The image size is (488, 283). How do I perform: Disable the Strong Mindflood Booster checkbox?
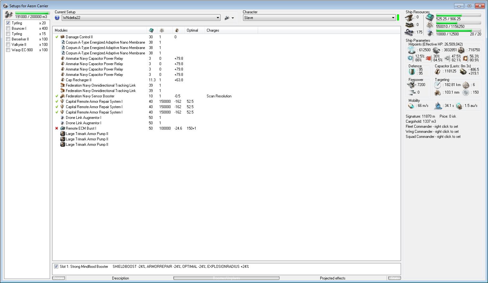click(x=56, y=267)
